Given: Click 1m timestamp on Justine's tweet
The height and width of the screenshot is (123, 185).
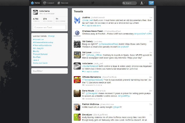Looking at the screenshot, I should (151, 18).
